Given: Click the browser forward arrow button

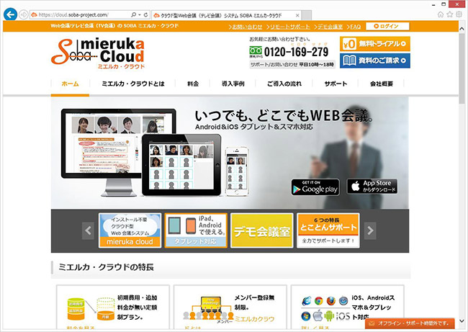Looking at the screenshot, I should pyautogui.click(x=24, y=14).
